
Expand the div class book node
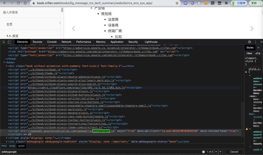pyautogui.click(x=7, y=66)
